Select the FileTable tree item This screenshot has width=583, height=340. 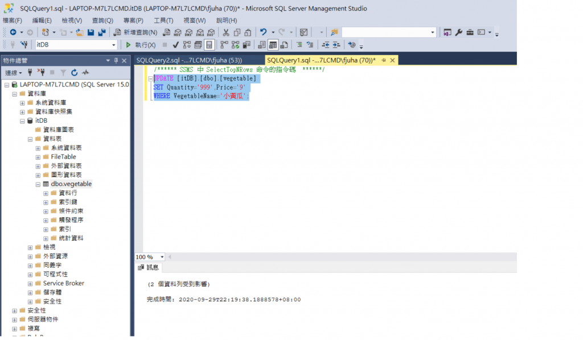(x=63, y=157)
